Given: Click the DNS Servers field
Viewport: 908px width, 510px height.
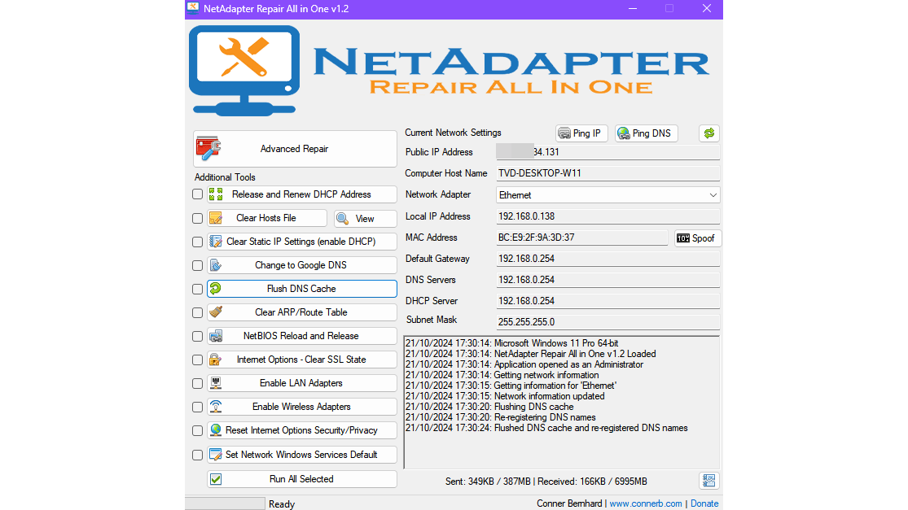Looking at the screenshot, I should tap(608, 280).
